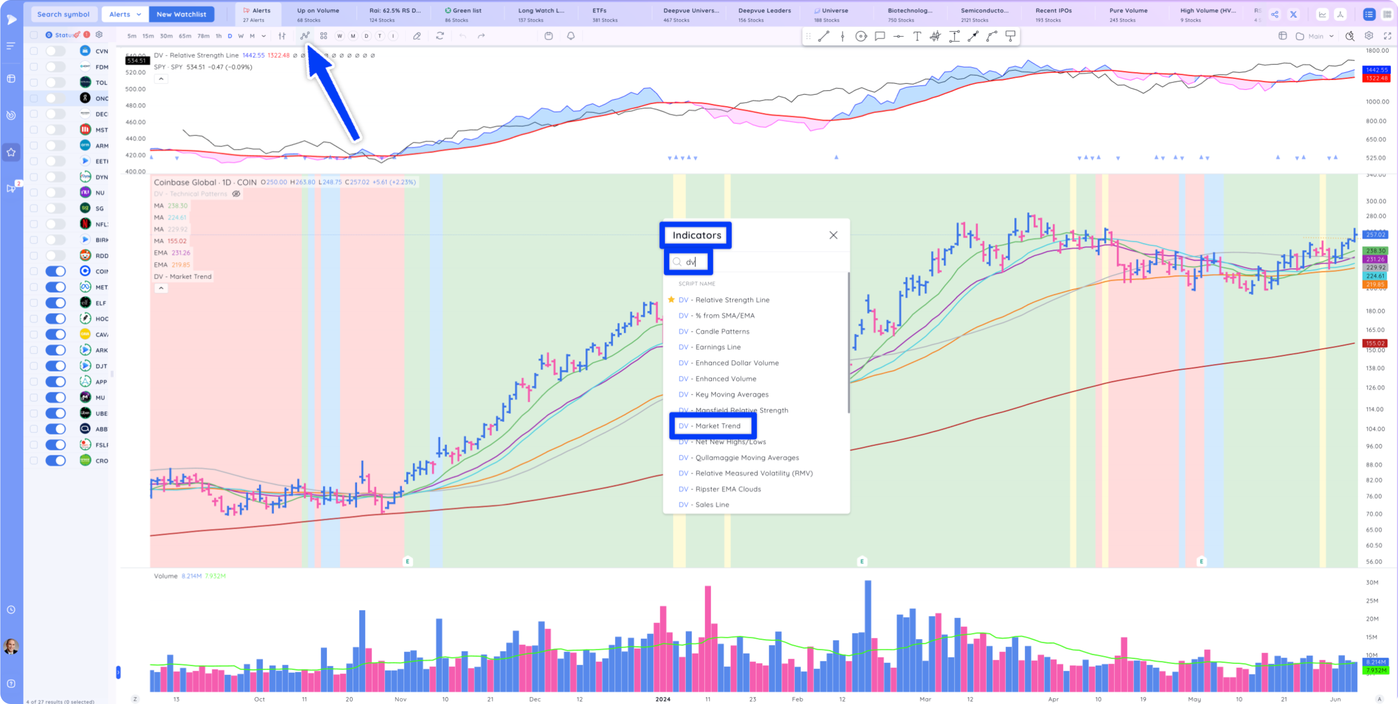Viewport: 1398px width, 704px height.
Task: Open the Recent IPOs tab
Action: pos(1053,15)
